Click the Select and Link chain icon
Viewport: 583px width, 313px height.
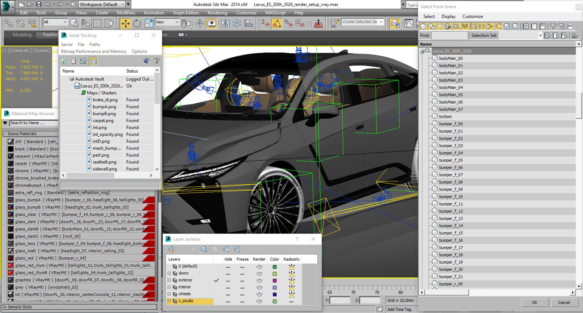point(9,23)
